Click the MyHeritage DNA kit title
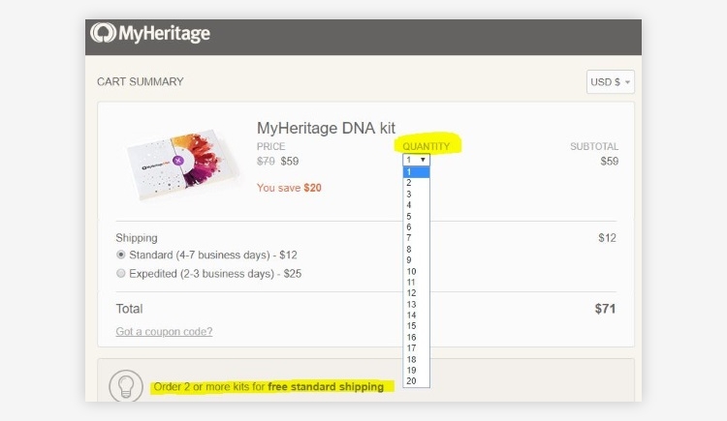727x421 pixels. coord(326,129)
